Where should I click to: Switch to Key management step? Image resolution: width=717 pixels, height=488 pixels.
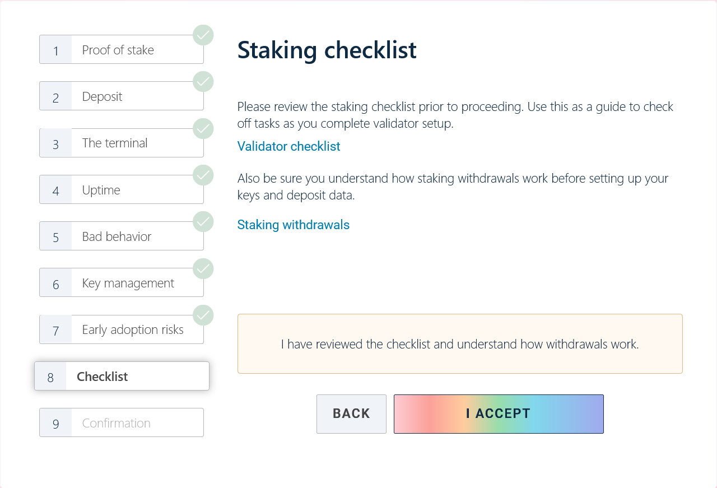coord(121,283)
